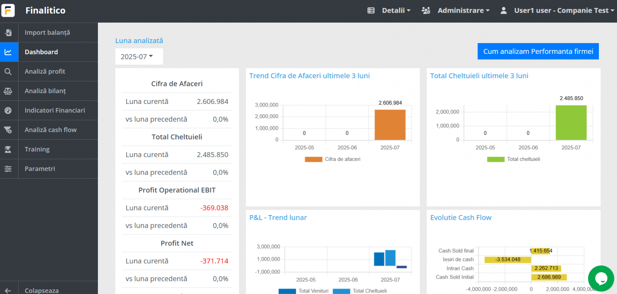This screenshot has width=617, height=294.
Task: Click the Indicatori Financiari gauge icon
Action: pos(8,110)
